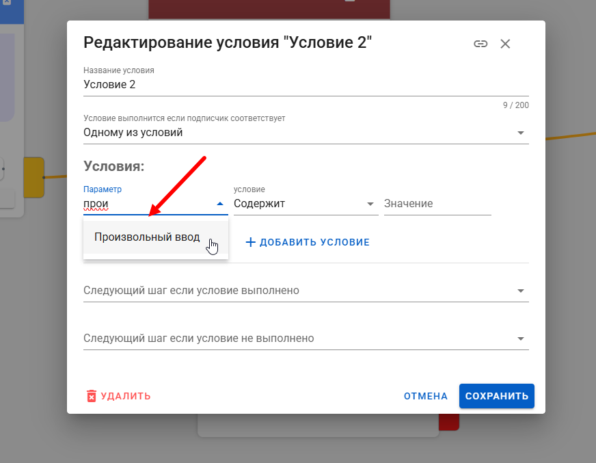Select the yellow connector block on canvas
This screenshot has width=596, height=463.
coord(33,177)
